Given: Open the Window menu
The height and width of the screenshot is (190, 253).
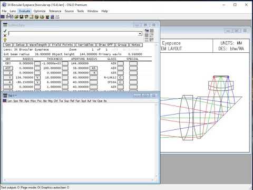Looking at the screenshot, I should (93, 11).
